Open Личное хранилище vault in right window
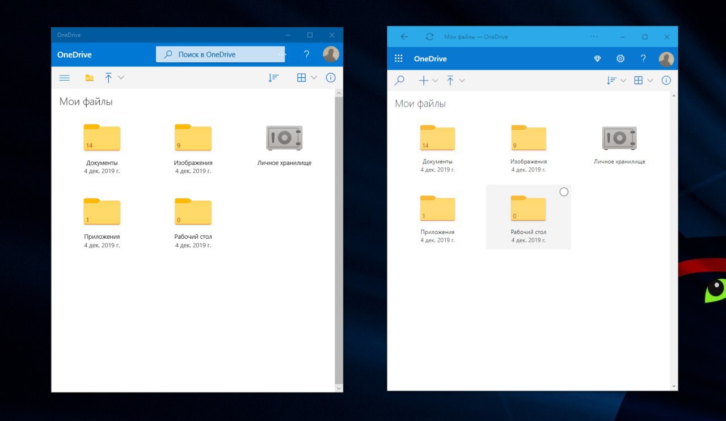The height and width of the screenshot is (421, 726). coord(619,138)
